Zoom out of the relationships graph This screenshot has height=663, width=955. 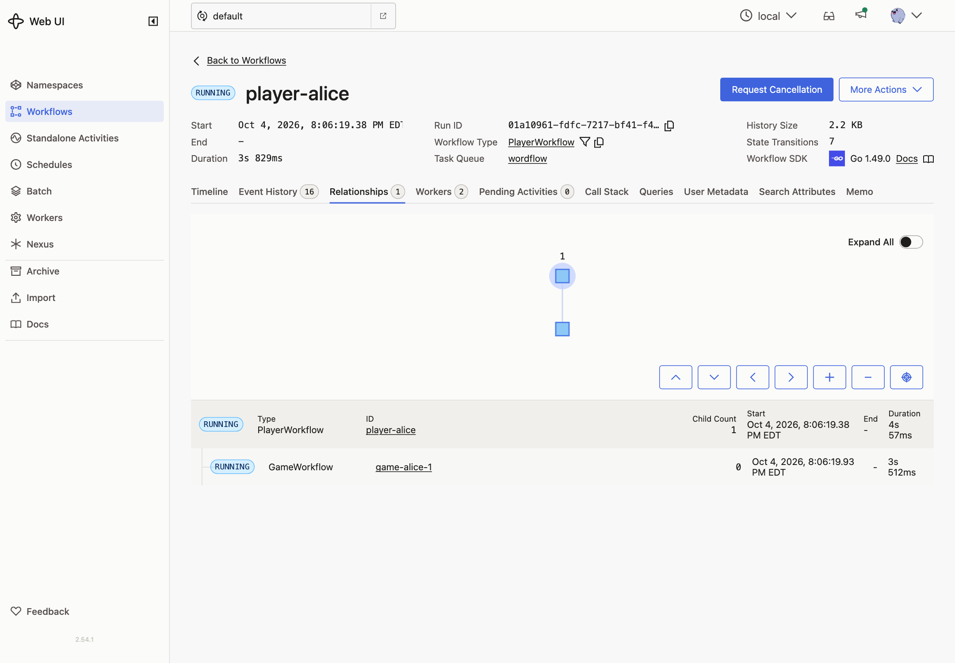tap(868, 377)
